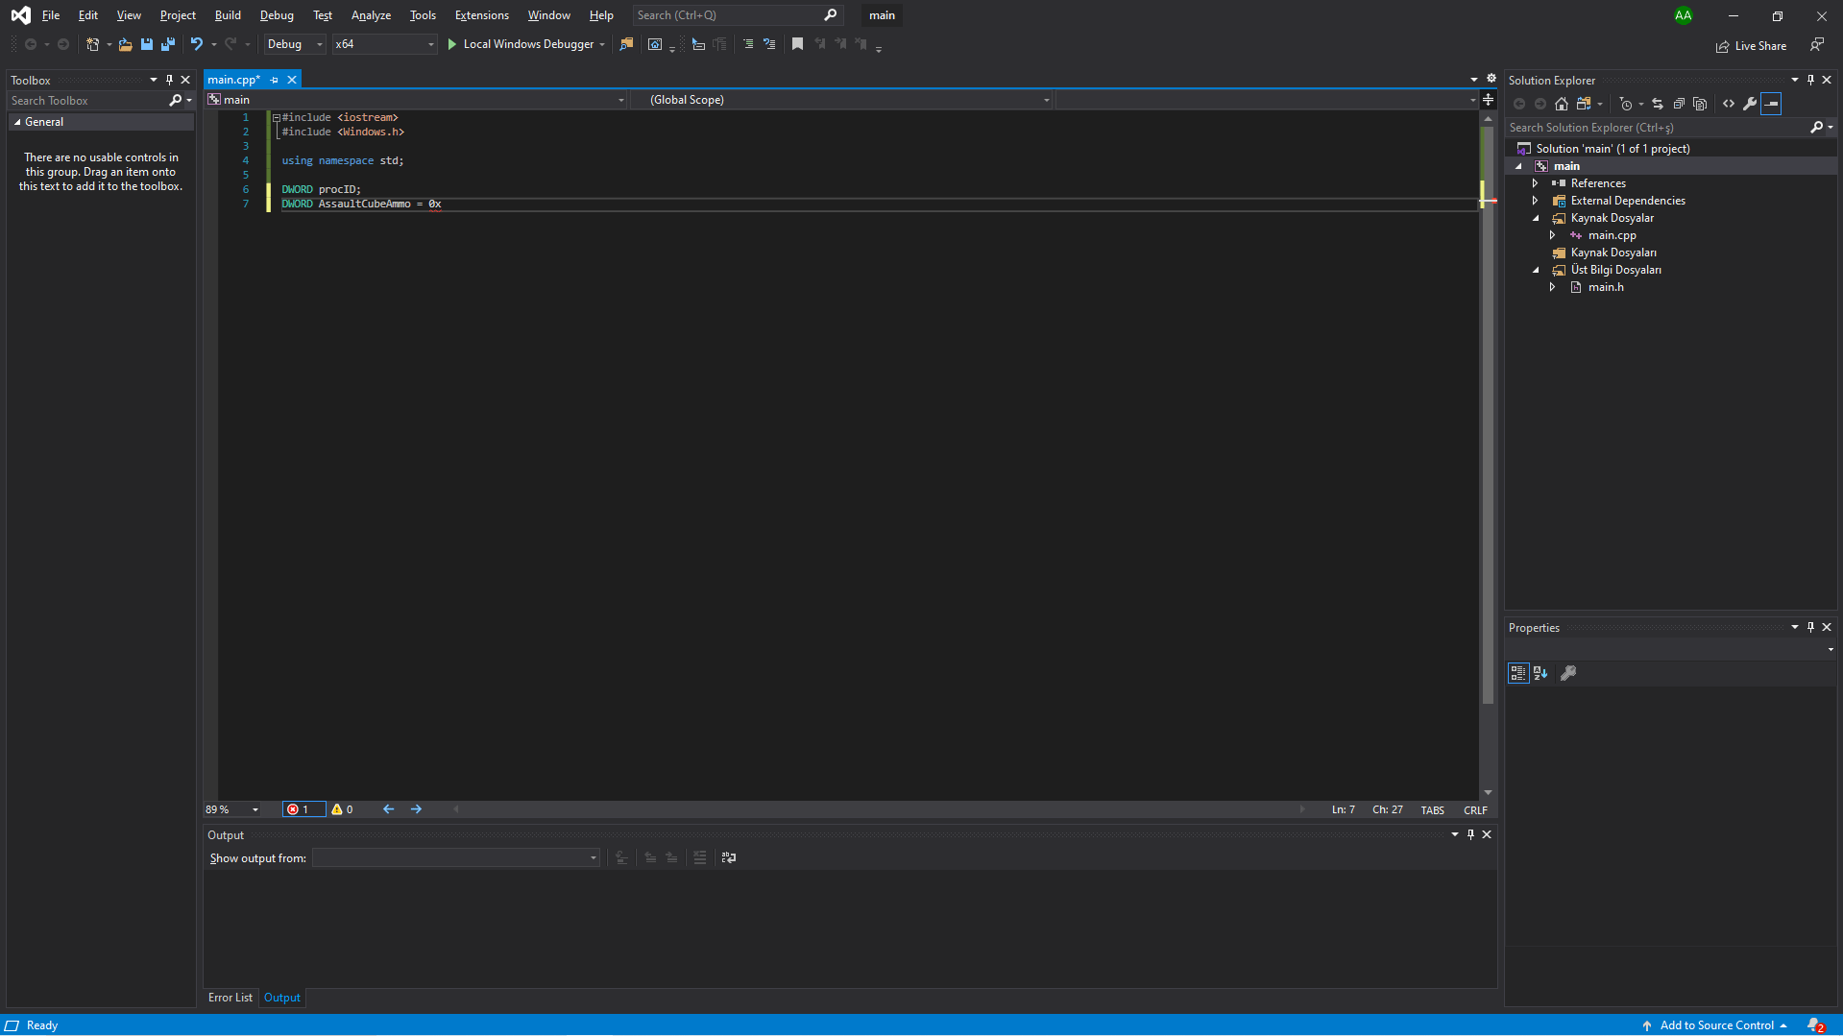Click the Pending Changes Filter clock icon
The image size is (1843, 1036).
point(1626,104)
